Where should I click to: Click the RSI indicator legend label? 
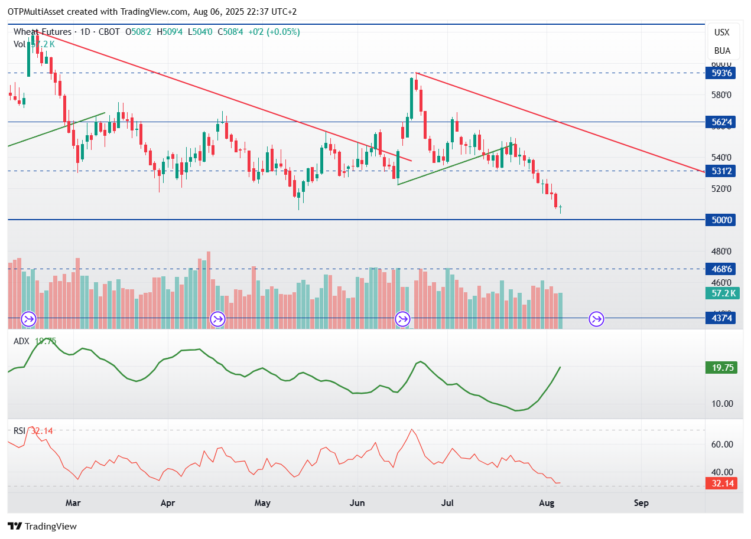pos(19,431)
